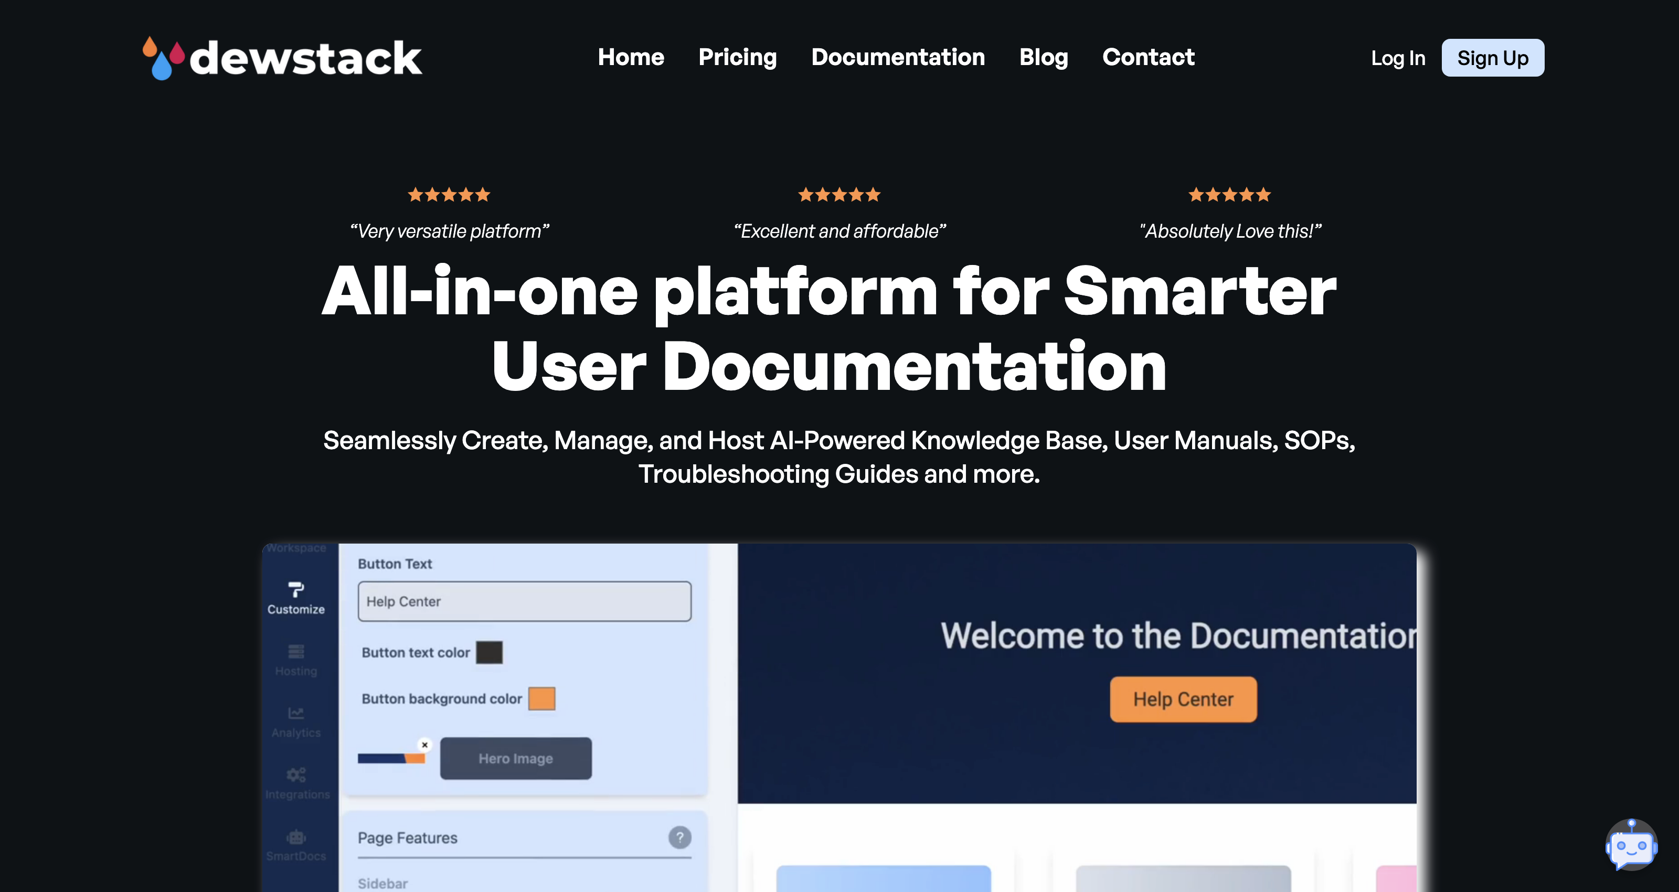Remove the hero image with the x icon

click(x=425, y=745)
